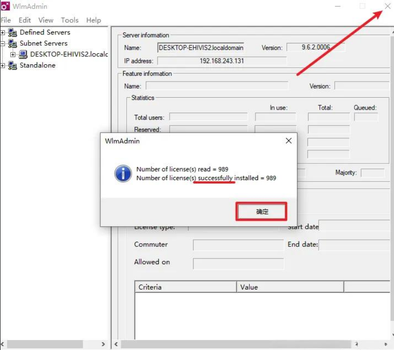Screen dimensions: 394x350
Task: Click left arrow of tree panel scrollbar
Action: click(x=3, y=344)
